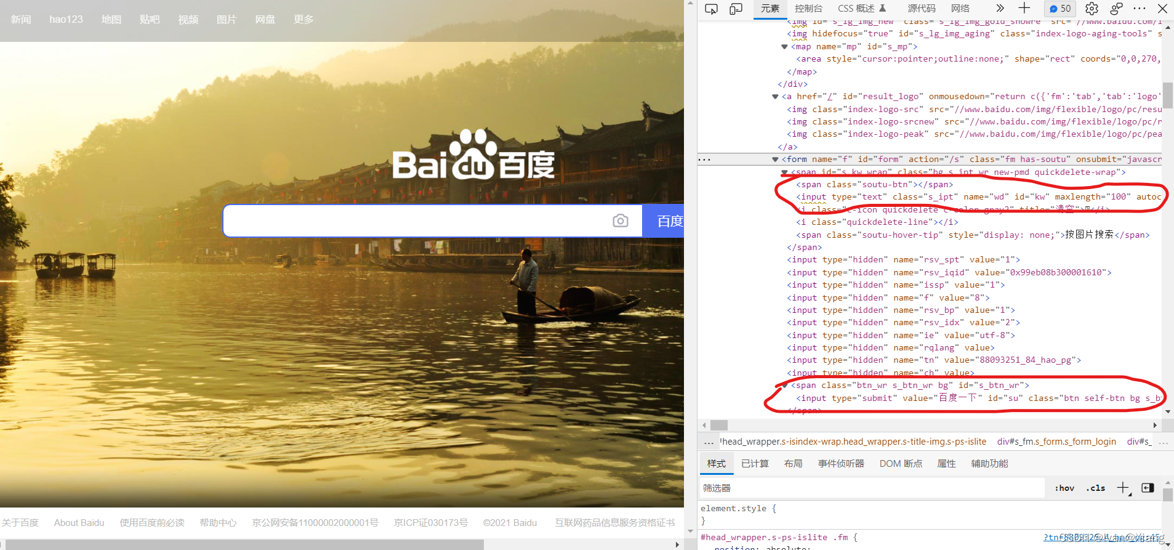This screenshot has width=1174, height=550.
Task: Open hao123 link in Baidu nav
Action: (66, 20)
